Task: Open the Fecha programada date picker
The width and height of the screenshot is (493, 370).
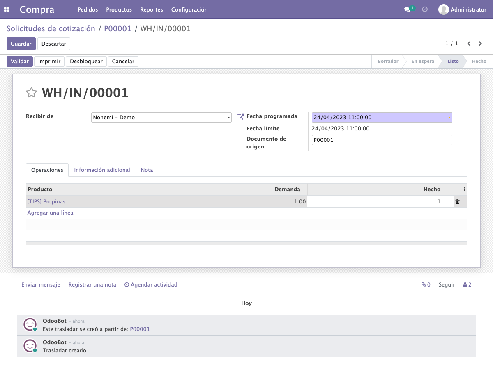Action: point(382,117)
